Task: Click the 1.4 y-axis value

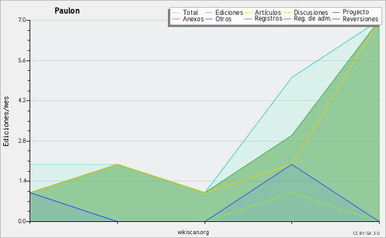Action: 22,181
